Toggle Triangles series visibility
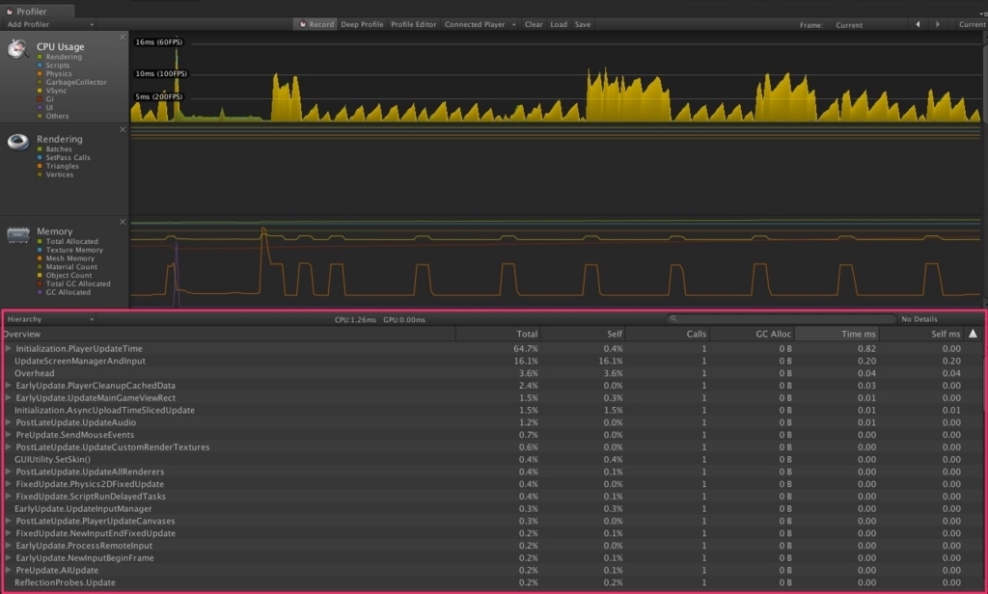This screenshot has width=988, height=594. pos(40,166)
